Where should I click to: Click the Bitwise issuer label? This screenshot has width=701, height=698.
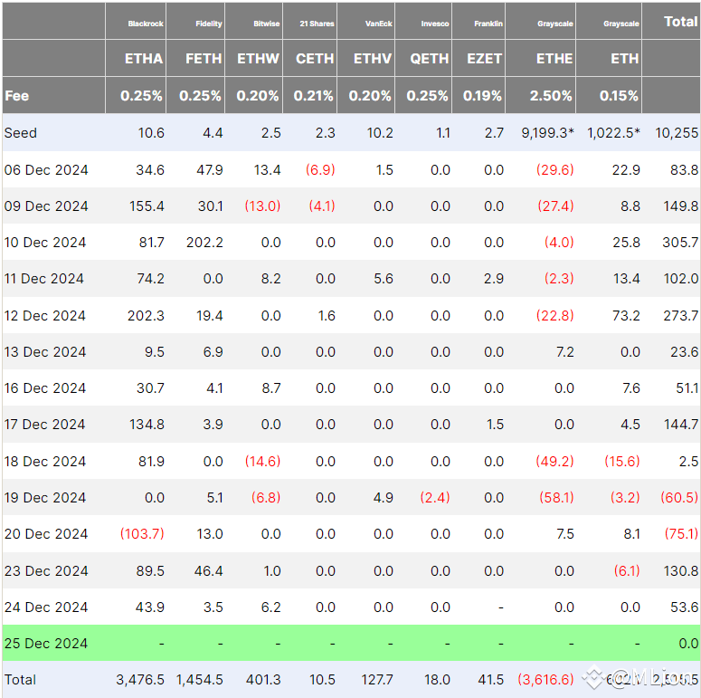pos(267,24)
